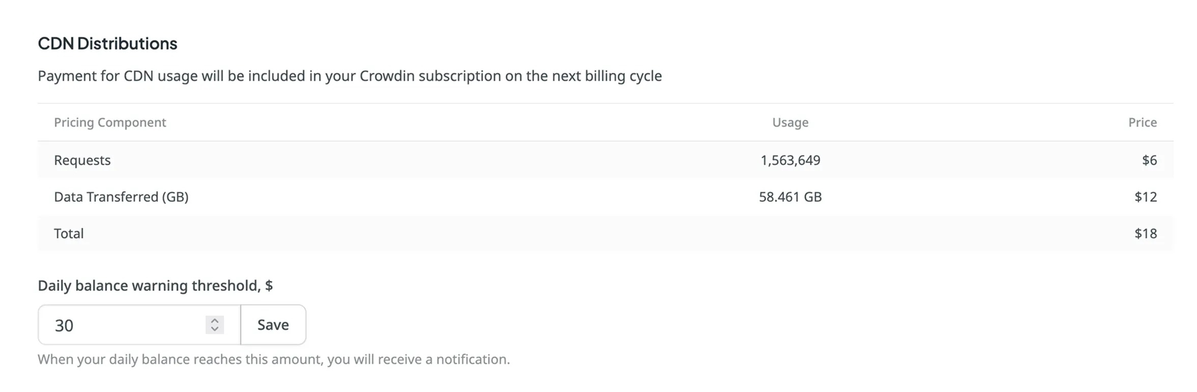Image resolution: width=1197 pixels, height=392 pixels.
Task: Click the 58.461 GB usage value
Action: tap(790, 197)
